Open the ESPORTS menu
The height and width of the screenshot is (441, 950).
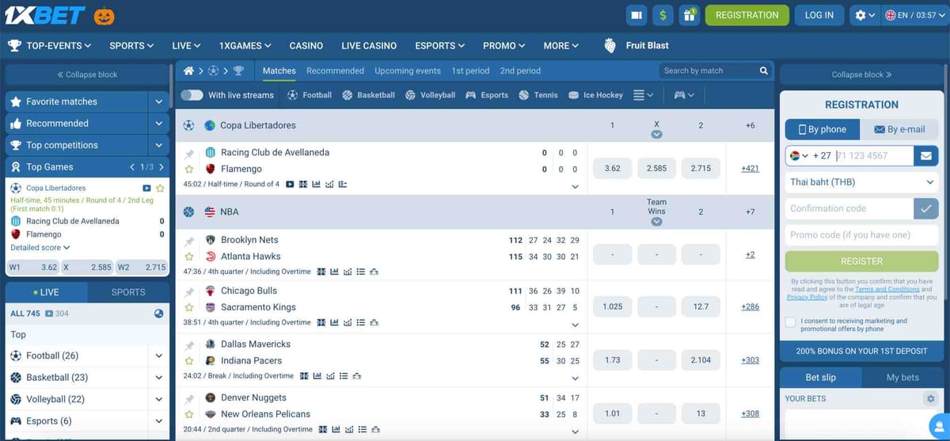[440, 46]
